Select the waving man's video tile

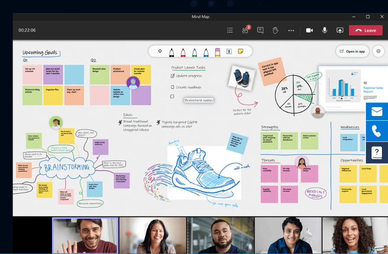[85, 235]
